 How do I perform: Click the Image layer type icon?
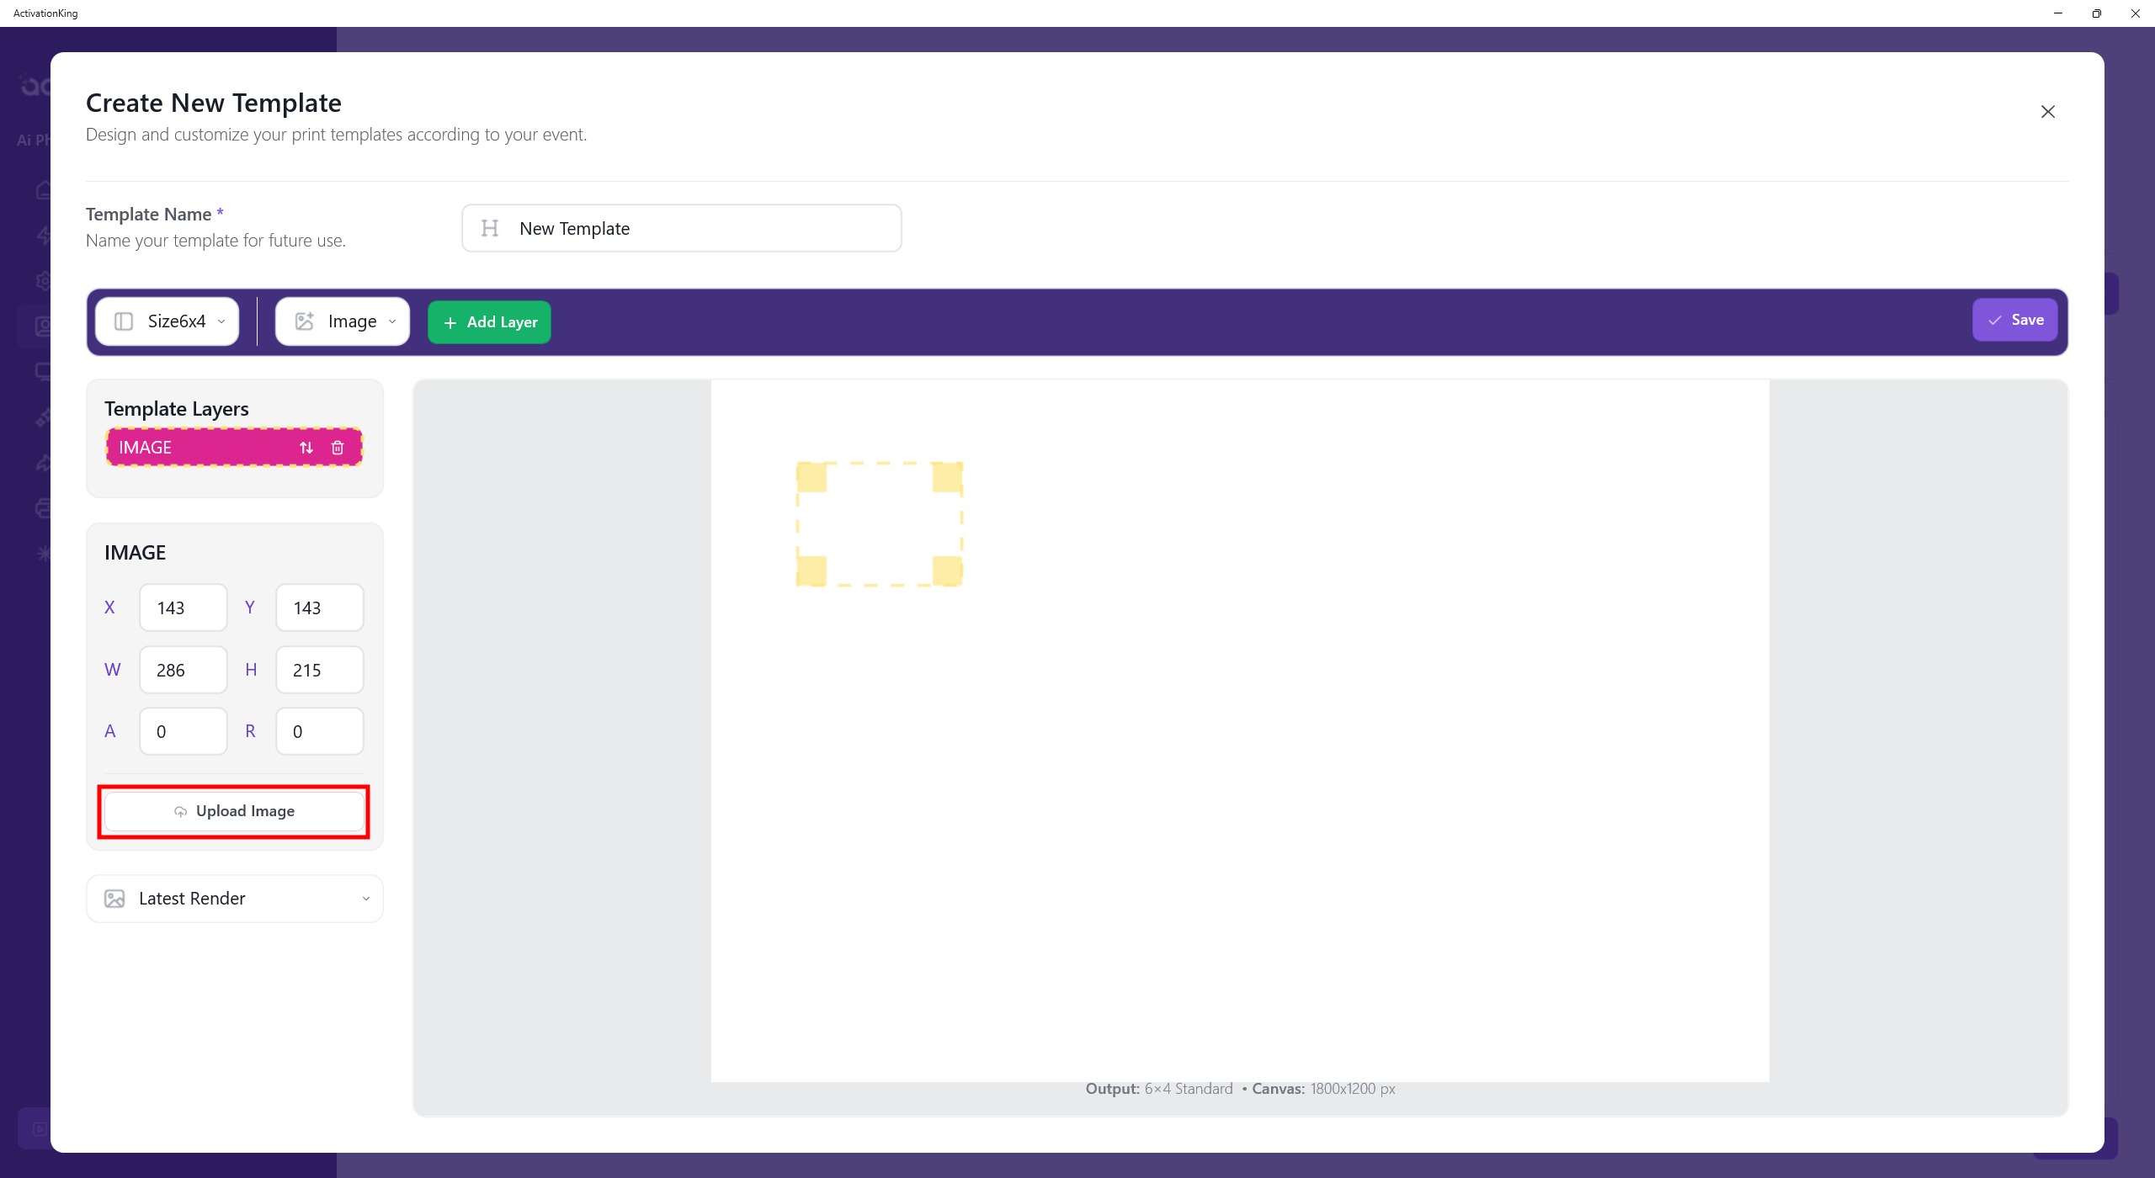(304, 321)
